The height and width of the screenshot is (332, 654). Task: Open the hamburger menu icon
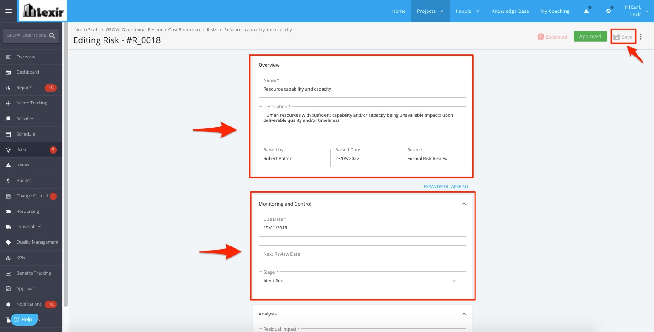(x=8, y=11)
